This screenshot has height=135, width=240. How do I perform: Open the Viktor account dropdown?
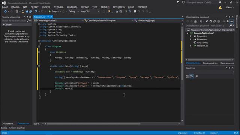coord(230,7)
